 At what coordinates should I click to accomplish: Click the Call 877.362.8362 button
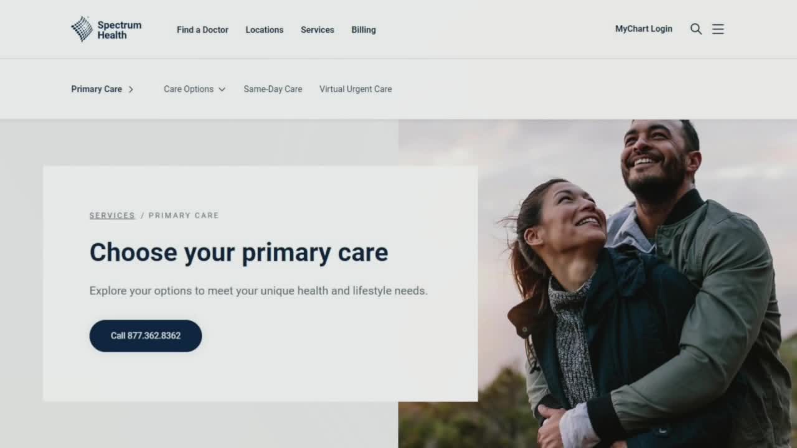[146, 336]
